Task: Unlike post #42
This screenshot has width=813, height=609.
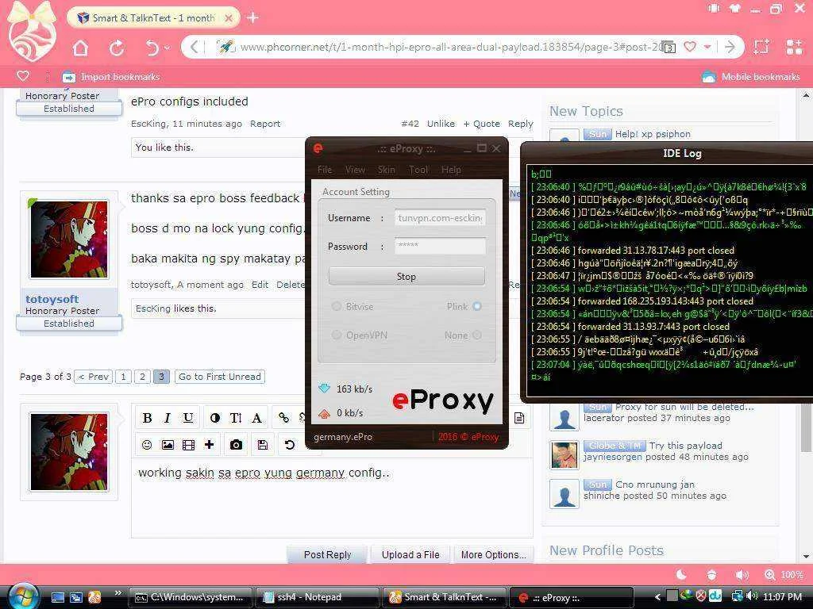Action: click(441, 124)
